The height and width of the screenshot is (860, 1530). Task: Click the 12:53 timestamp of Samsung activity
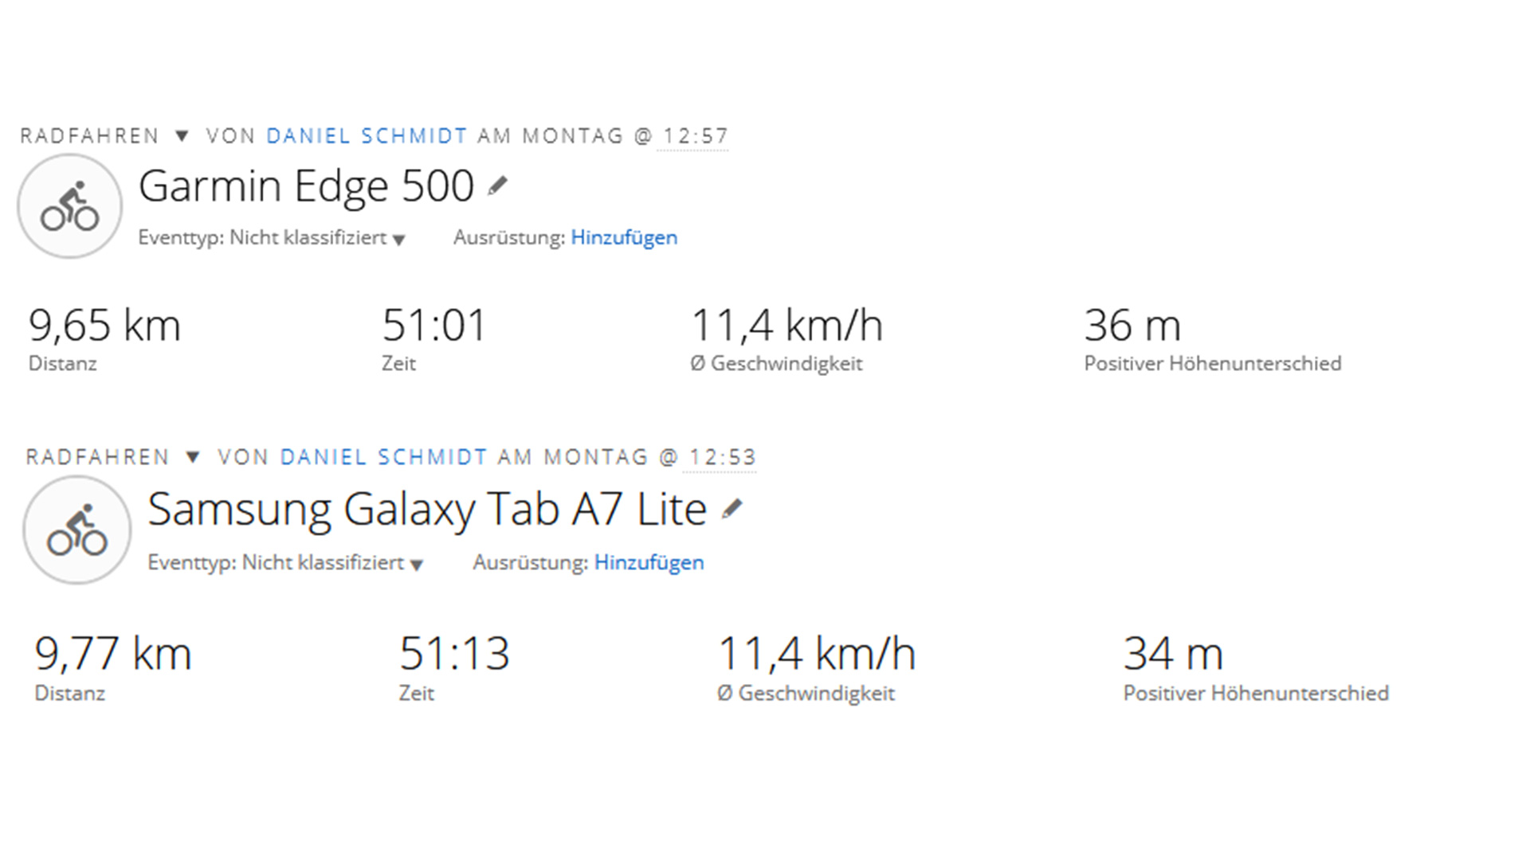[x=722, y=457]
